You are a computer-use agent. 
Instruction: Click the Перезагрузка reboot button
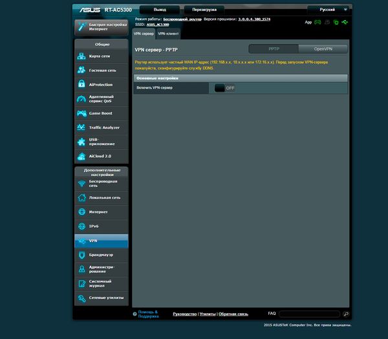point(204,10)
